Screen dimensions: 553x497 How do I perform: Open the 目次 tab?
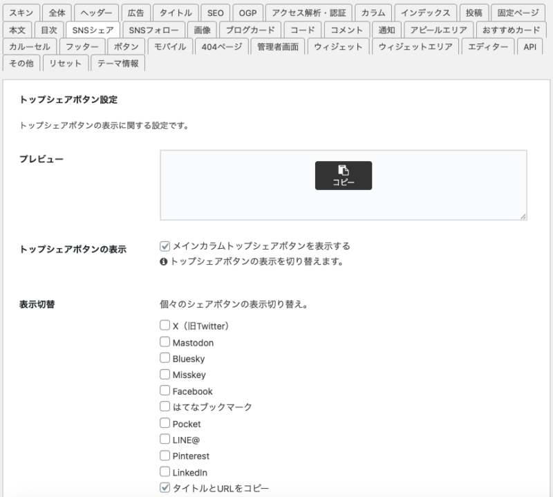tap(48, 30)
